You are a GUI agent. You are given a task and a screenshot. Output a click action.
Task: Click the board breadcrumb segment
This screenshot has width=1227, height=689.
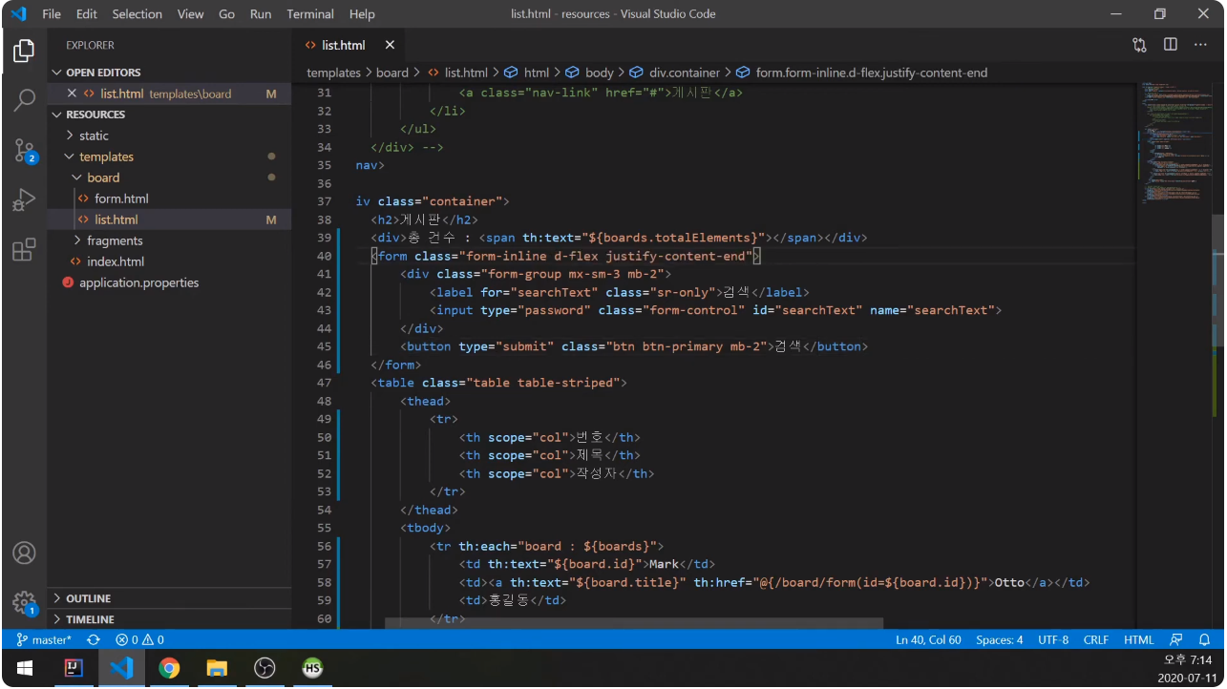[x=391, y=73]
